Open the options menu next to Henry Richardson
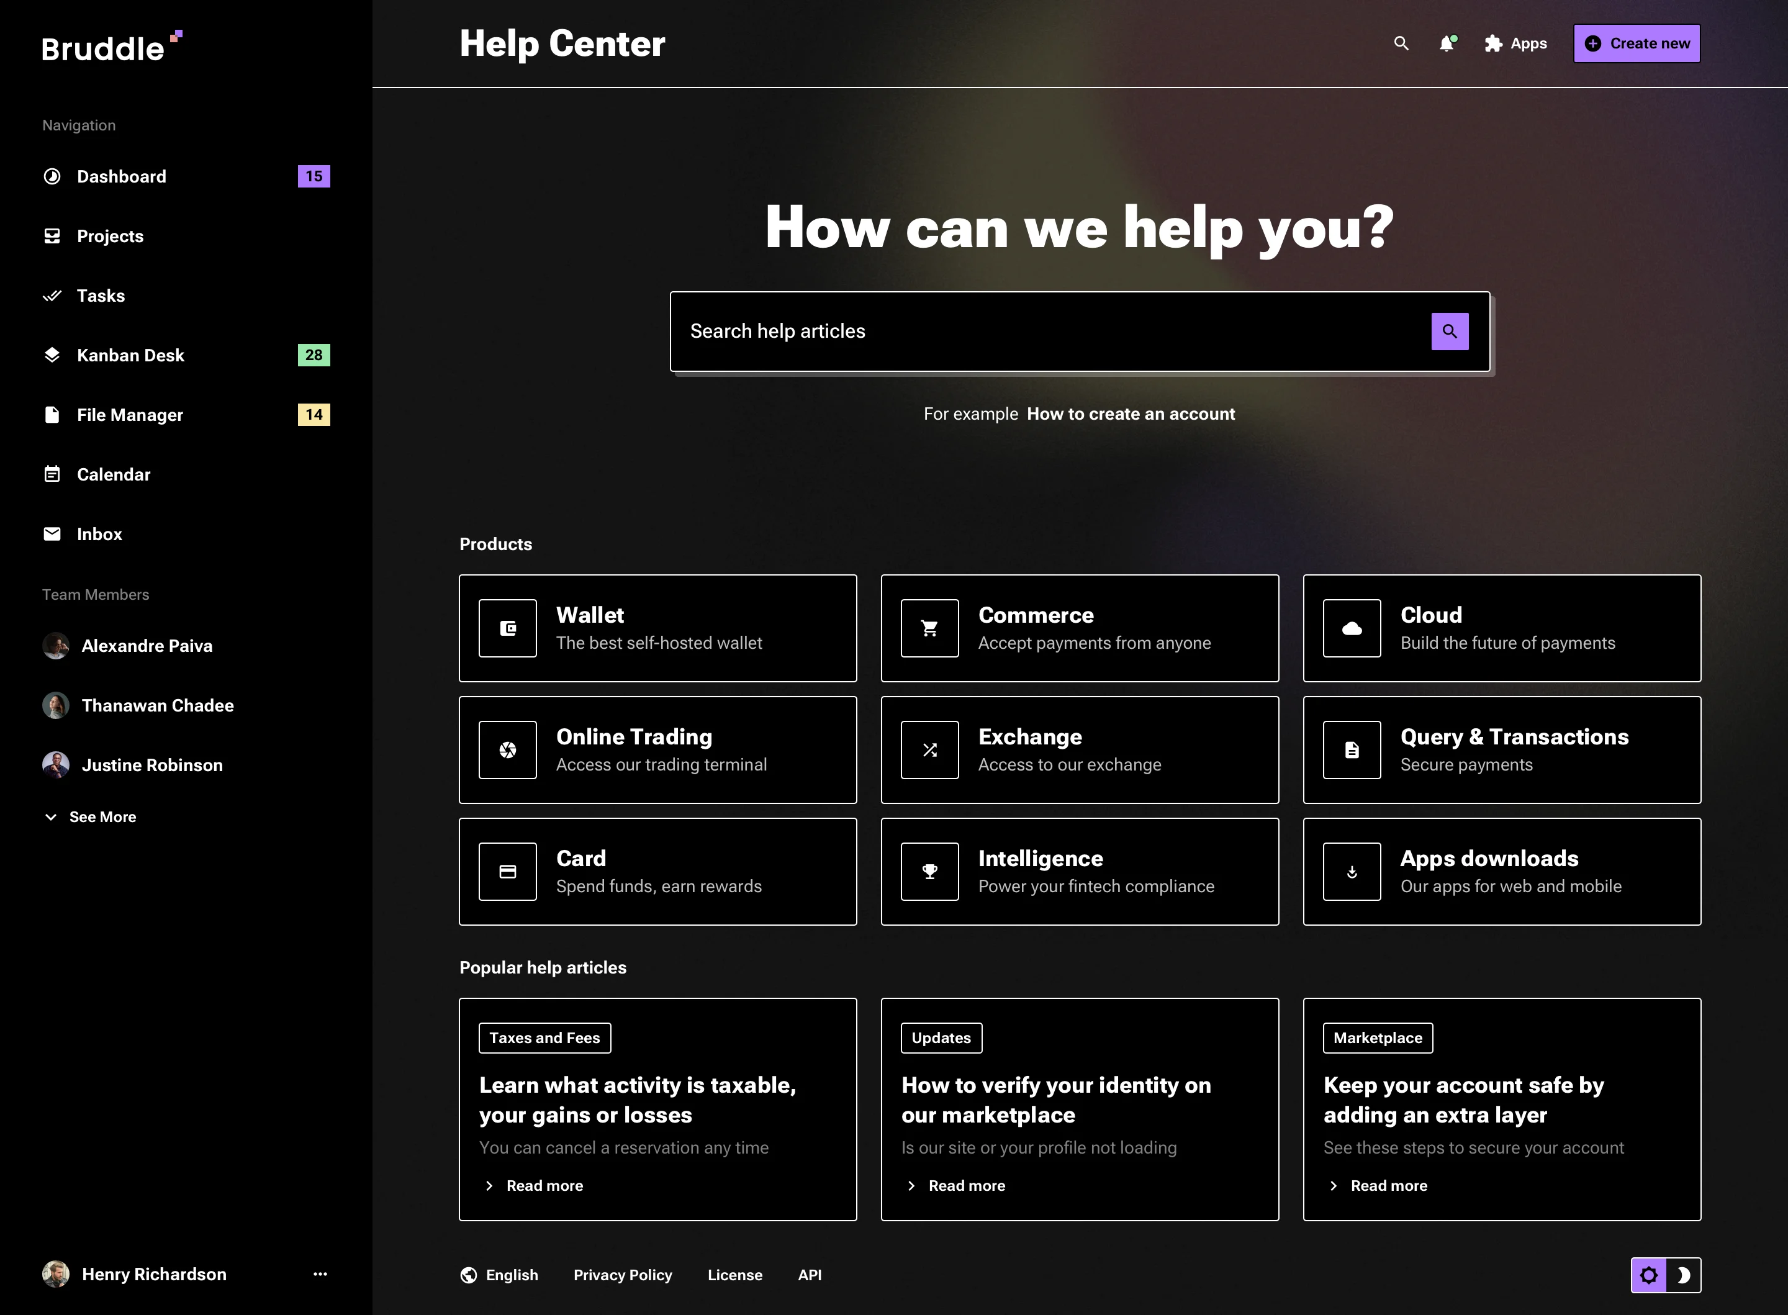1788x1315 pixels. pyautogui.click(x=320, y=1273)
